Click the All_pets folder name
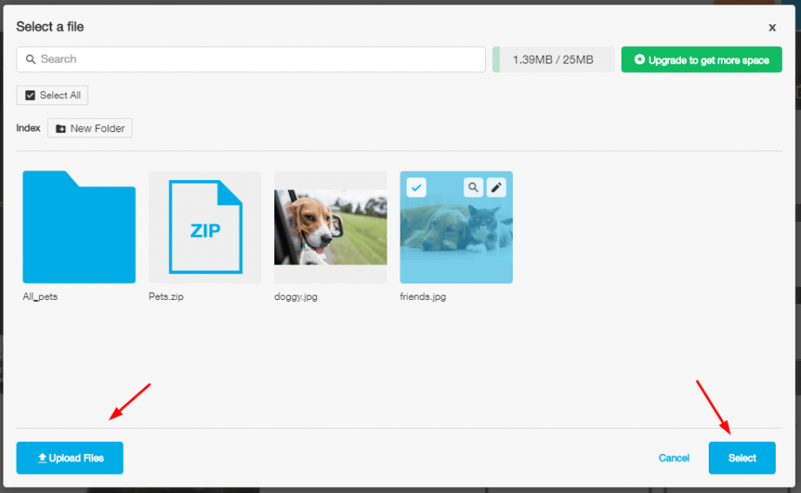This screenshot has width=801, height=493. click(40, 296)
